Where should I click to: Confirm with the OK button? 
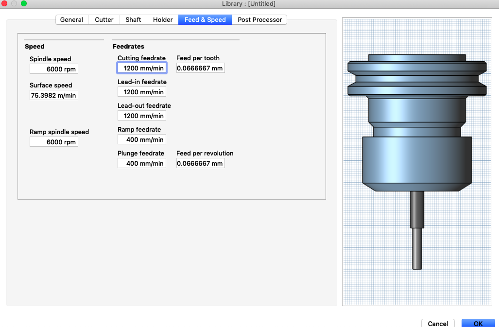[478, 323]
